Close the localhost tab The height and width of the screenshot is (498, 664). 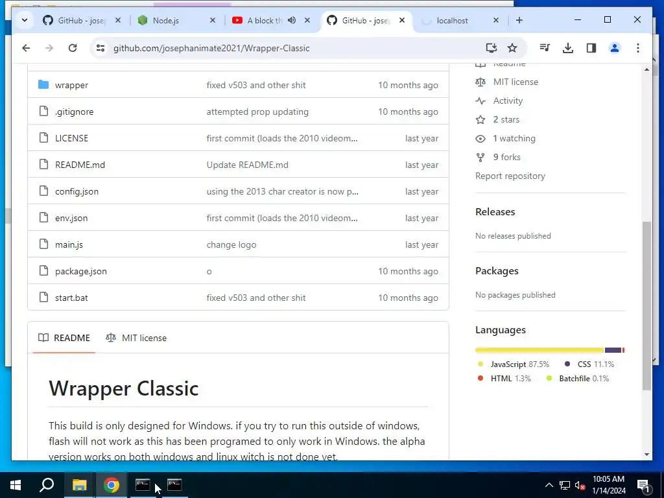coord(496,20)
